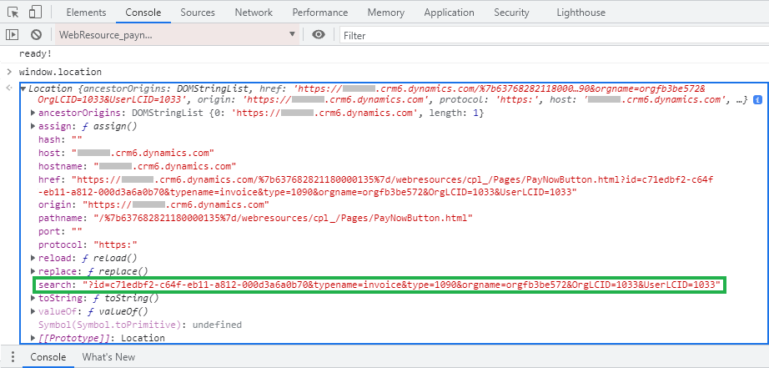Open the Network tab
Image resolution: width=769 pixels, height=368 pixels.
pos(254,13)
